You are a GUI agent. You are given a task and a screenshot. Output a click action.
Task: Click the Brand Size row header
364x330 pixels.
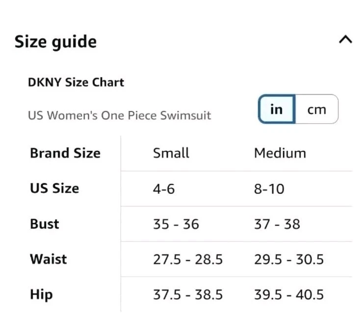(65, 153)
